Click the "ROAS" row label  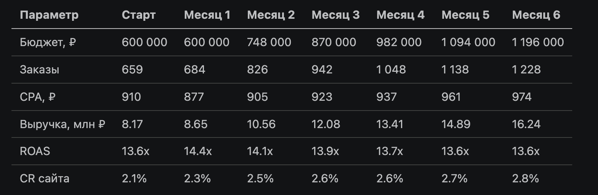[x=35, y=151]
